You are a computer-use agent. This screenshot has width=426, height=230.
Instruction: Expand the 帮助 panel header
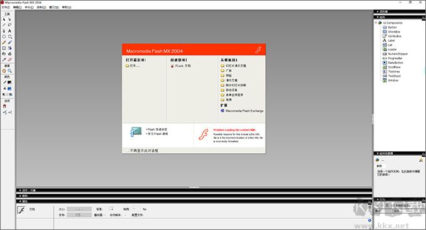(21, 196)
